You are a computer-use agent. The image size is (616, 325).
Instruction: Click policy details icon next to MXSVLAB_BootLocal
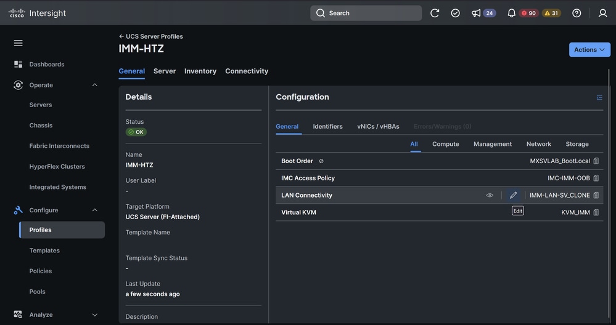[x=596, y=161]
